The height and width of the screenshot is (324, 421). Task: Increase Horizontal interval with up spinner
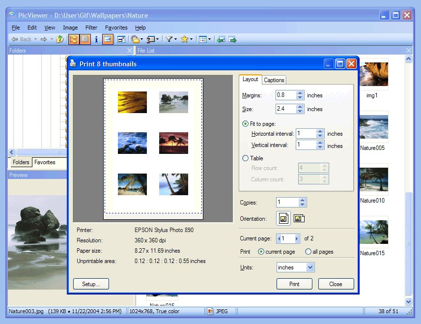pos(320,131)
